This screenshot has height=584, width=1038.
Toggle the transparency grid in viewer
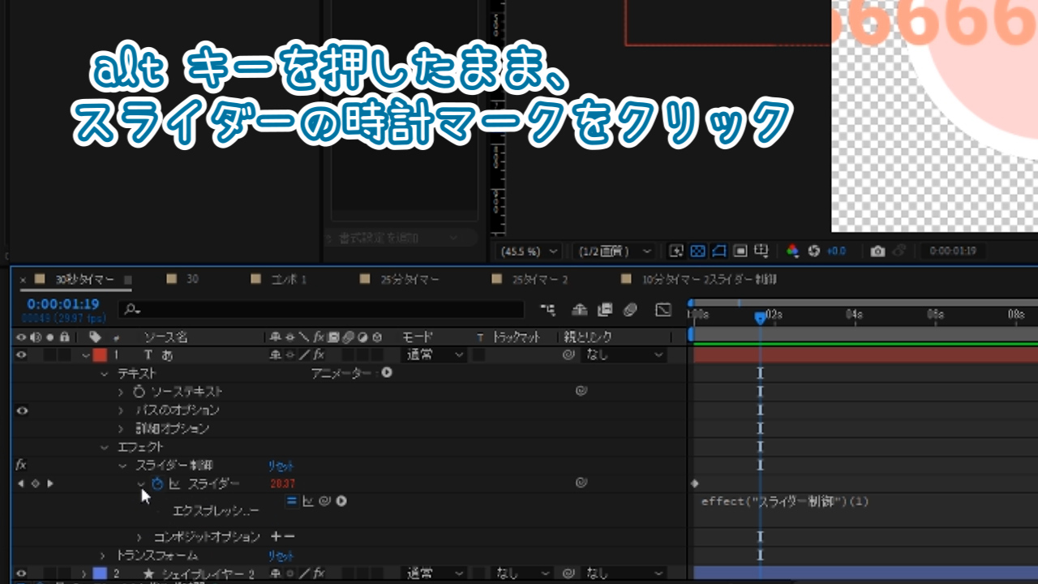coord(697,251)
